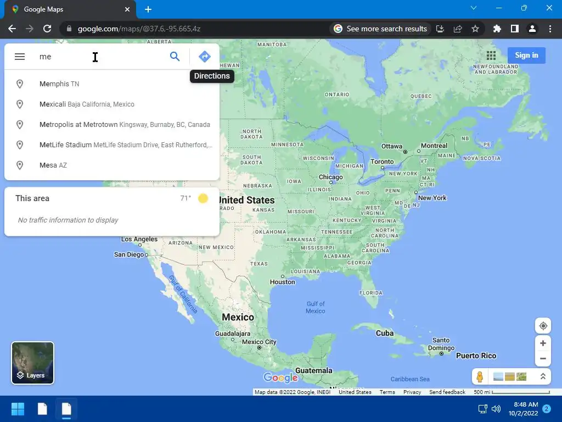Select the Memphis TN suggestion
The image size is (562, 422).
tap(112, 84)
